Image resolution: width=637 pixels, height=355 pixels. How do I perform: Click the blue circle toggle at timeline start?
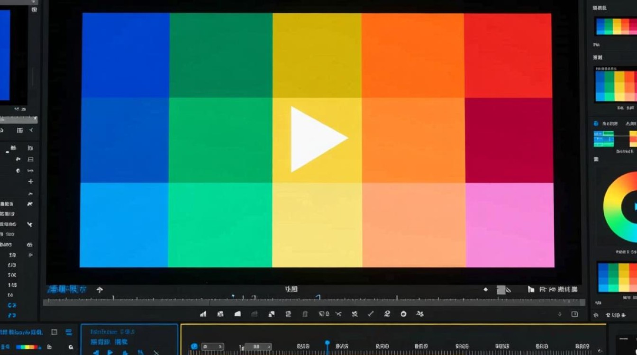tap(193, 346)
